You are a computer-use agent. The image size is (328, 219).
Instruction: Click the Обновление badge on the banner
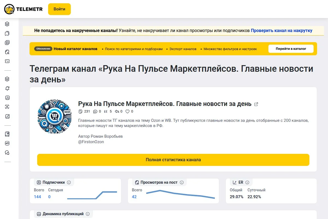coord(43,49)
